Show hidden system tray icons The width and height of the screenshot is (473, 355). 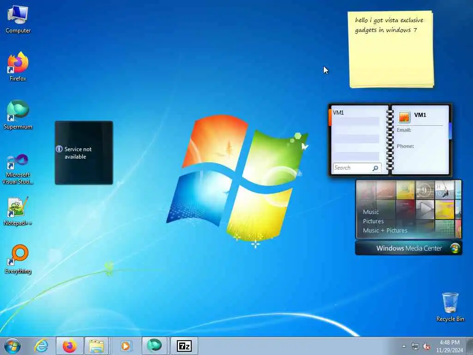point(404,347)
